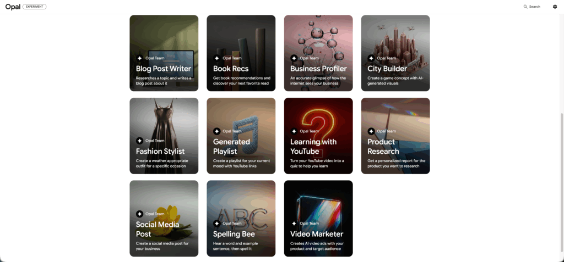Select the Social Media Post card

[x=164, y=203]
